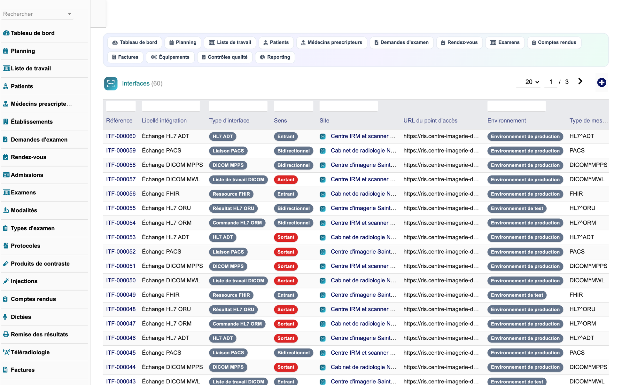This screenshot has height=385, width=622.
Task: Open interface ITF-000060 reference link
Action: [121, 136]
